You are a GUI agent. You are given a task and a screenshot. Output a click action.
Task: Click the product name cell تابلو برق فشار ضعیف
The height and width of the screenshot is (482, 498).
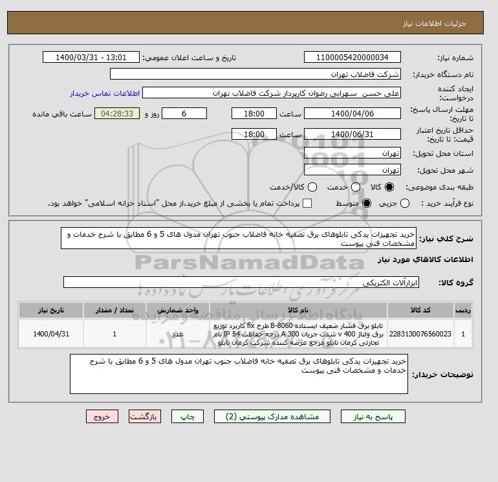298,334
